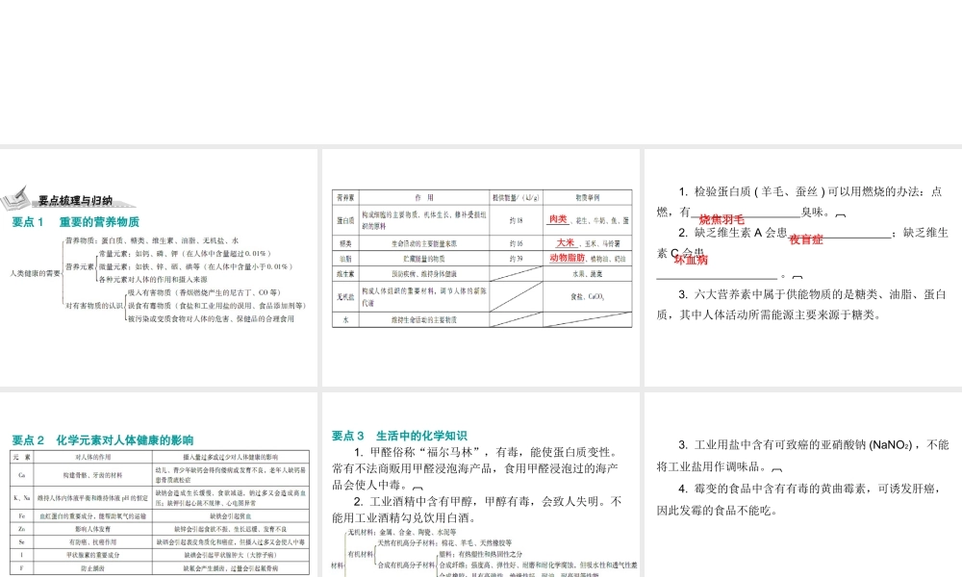Click the red answer 烧焦羽毛
Viewport: 962px width, 577px height.
[x=721, y=219]
